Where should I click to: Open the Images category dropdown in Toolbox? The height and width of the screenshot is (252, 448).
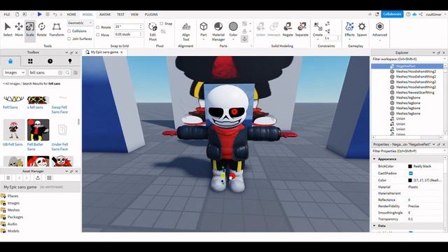point(15,73)
